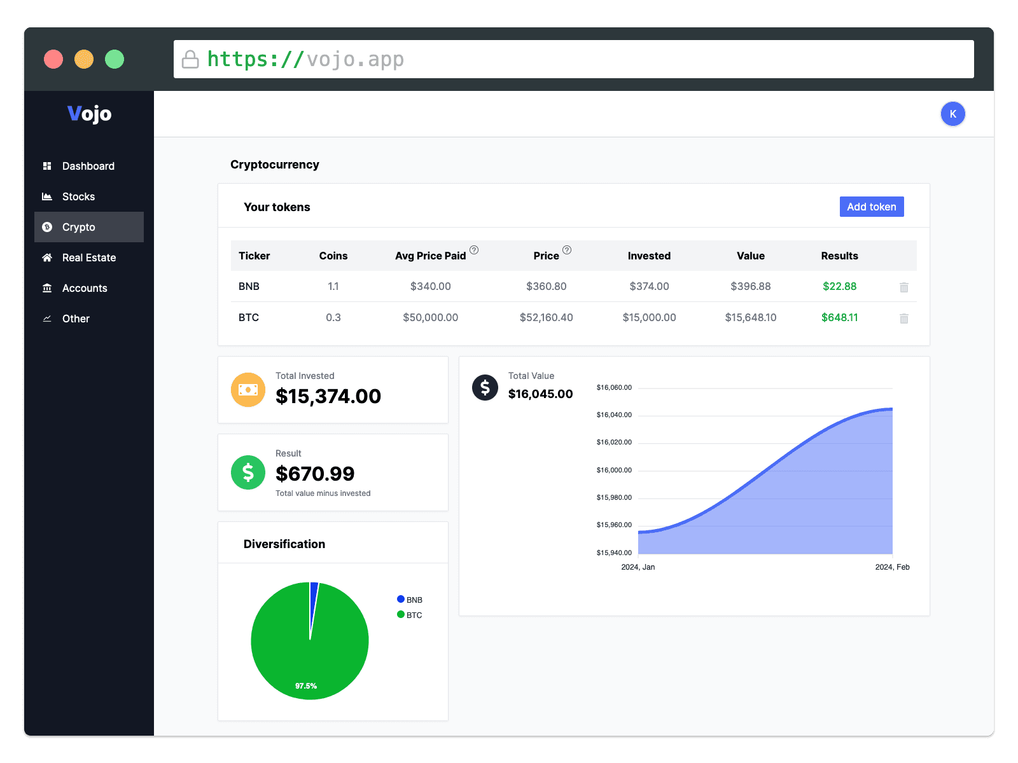Click the Vojo logo
The image size is (1018, 763).
89,114
